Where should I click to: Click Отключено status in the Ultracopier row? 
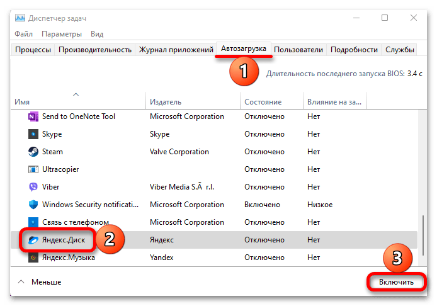click(264, 169)
